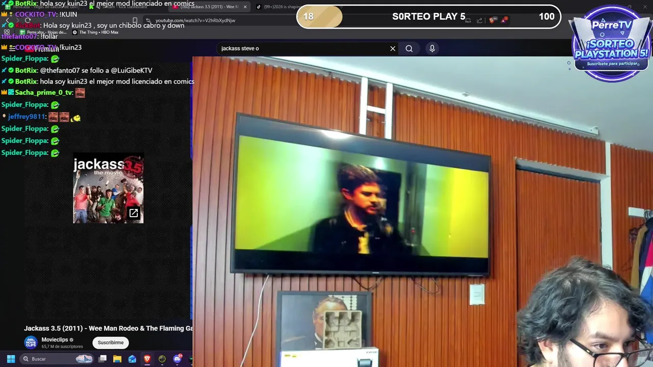Open the Jackass 3.5 movie poster card

108,189
